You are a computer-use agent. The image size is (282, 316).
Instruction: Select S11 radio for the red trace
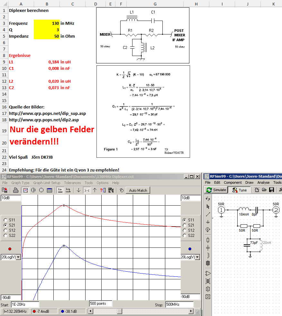click(x=5, y=220)
